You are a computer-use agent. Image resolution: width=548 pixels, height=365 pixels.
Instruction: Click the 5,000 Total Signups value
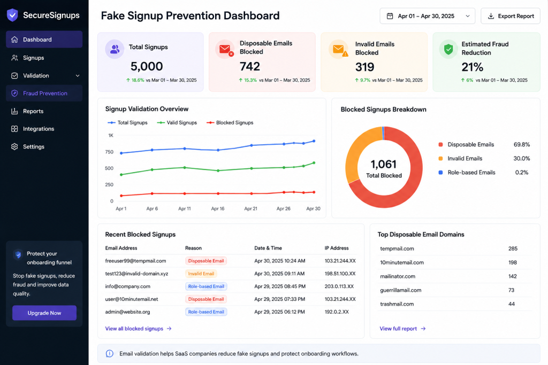147,66
